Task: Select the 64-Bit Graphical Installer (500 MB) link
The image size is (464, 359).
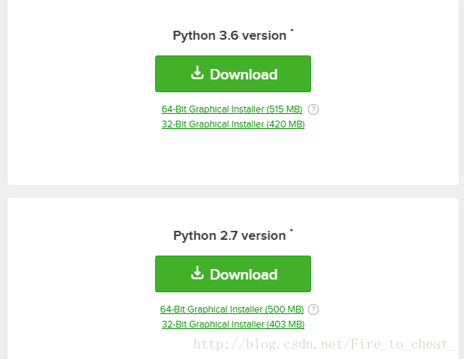Action: pos(232,310)
